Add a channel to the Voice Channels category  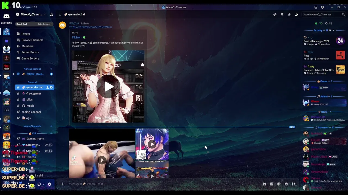point(51,126)
